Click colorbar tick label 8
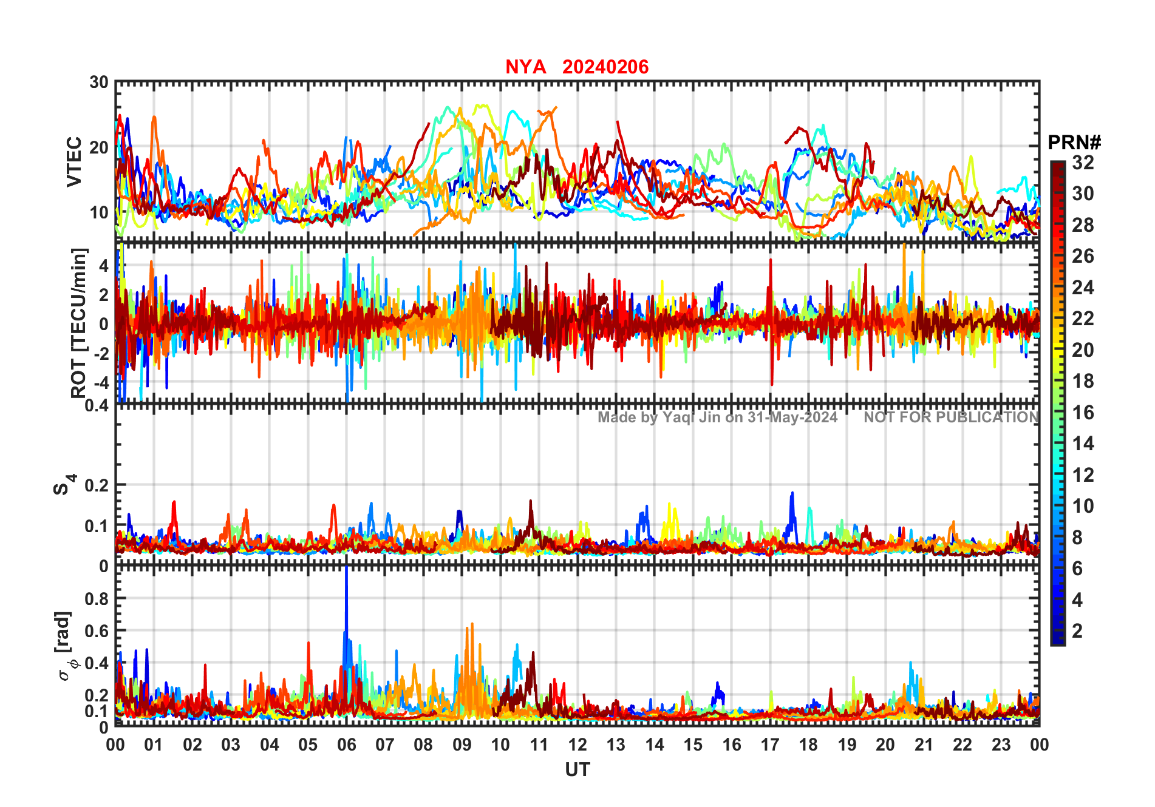The width and height of the screenshot is (1155, 807). [1077, 538]
